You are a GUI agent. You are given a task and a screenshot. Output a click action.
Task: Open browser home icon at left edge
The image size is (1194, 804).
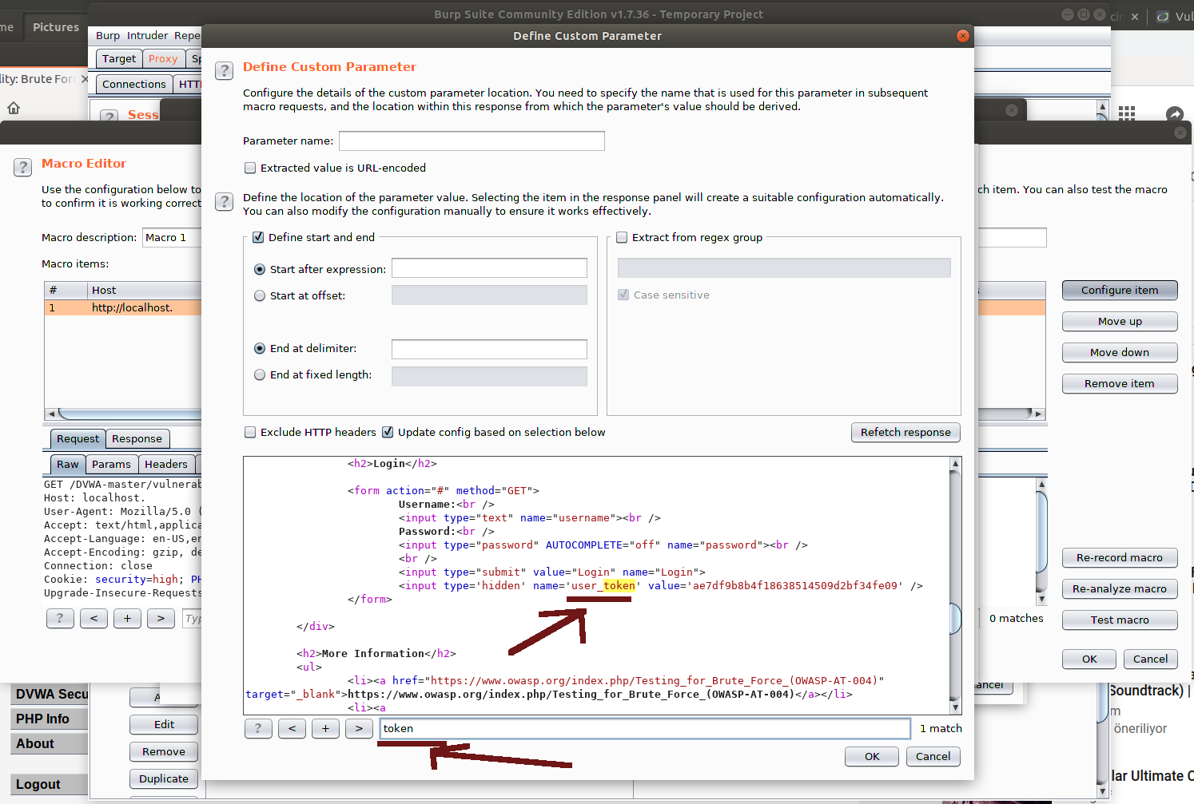point(14,108)
